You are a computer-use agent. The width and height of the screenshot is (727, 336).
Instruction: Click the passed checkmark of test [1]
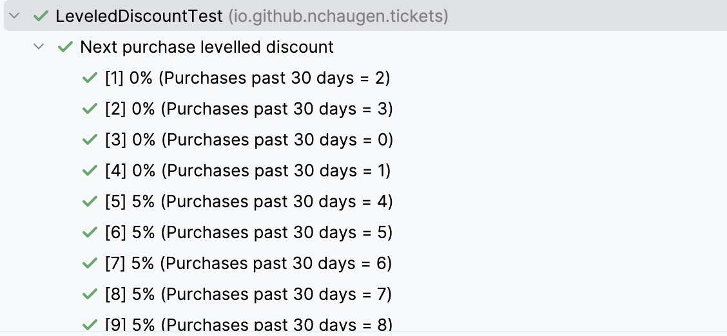(90, 78)
